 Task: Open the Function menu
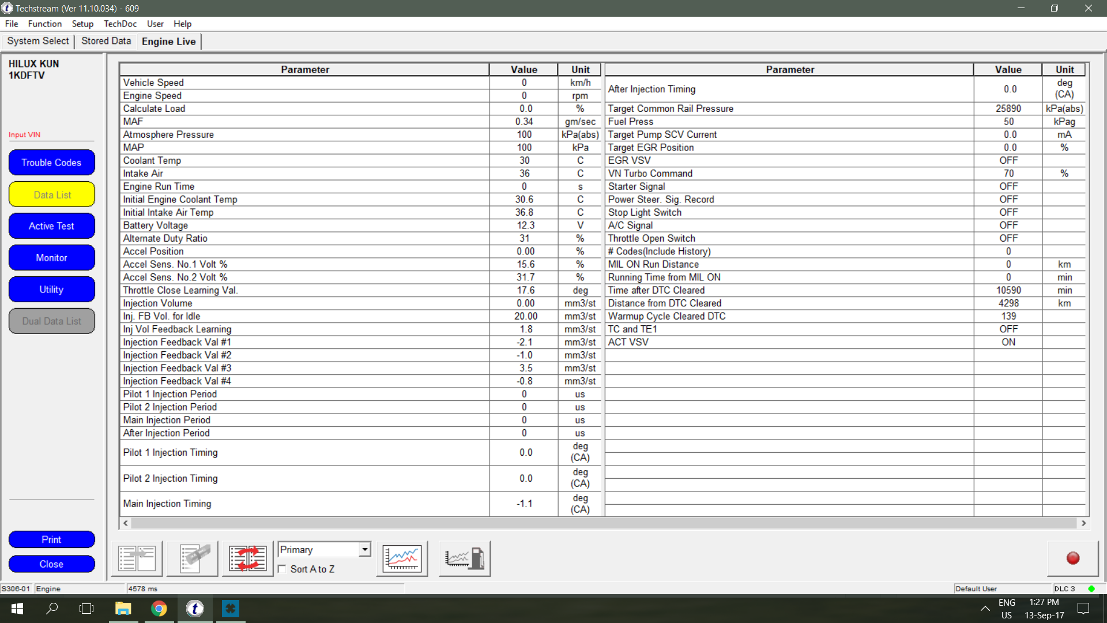(44, 24)
